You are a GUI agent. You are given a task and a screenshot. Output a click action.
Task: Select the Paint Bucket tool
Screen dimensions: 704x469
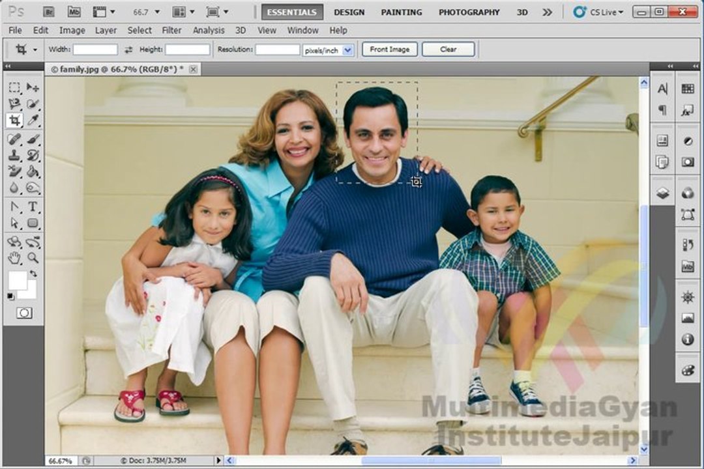coord(33,171)
